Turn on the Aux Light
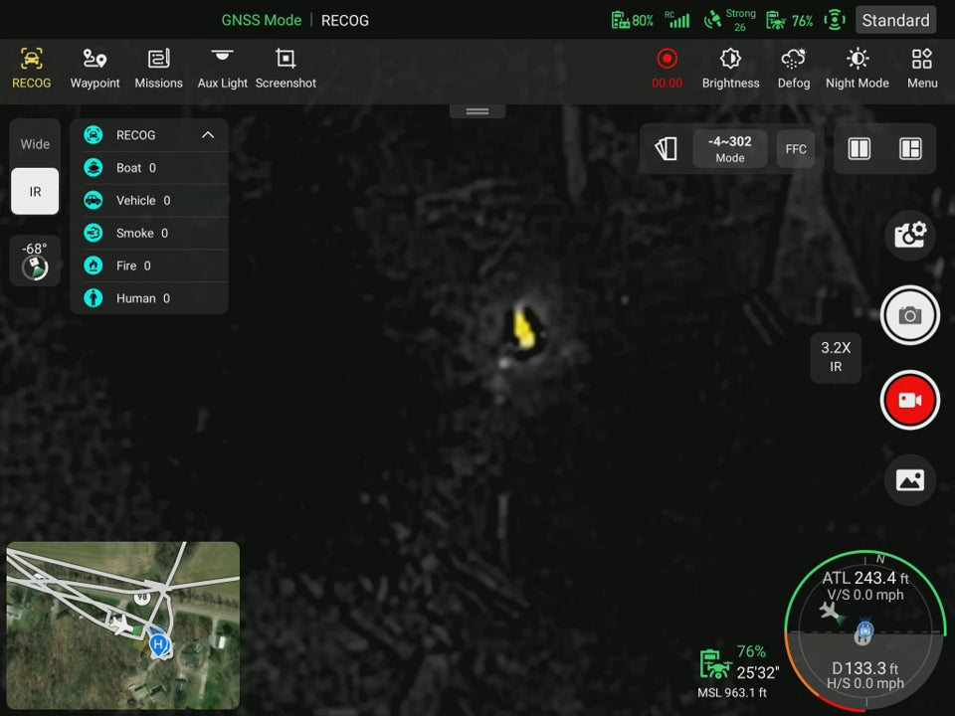The width and height of the screenshot is (955, 716). 222,69
